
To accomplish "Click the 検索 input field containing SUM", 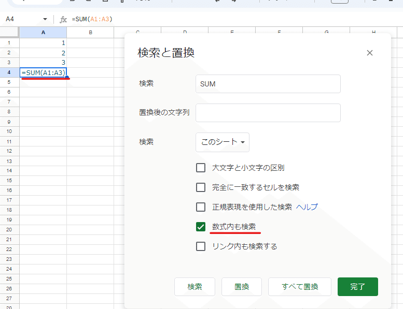I will [x=268, y=84].
